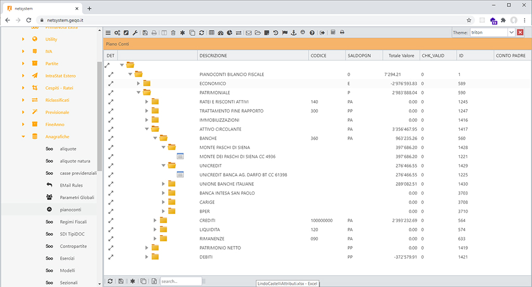This screenshot has width=532, height=287.
Task: Click the search field in the bottom toolbar
Action: coord(180,281)
